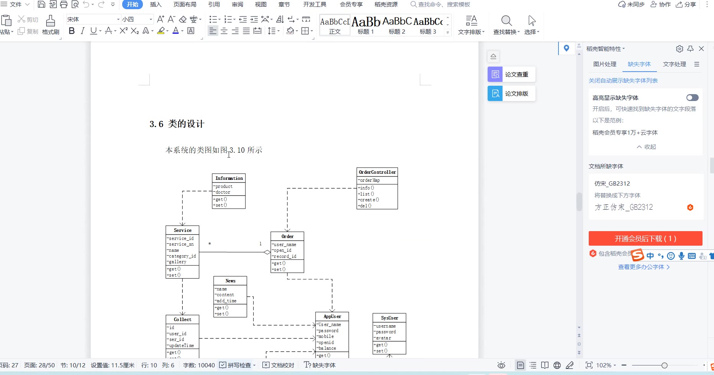714x375 pixels.
Task: Click the 论文查重 button
Action: 511,74
